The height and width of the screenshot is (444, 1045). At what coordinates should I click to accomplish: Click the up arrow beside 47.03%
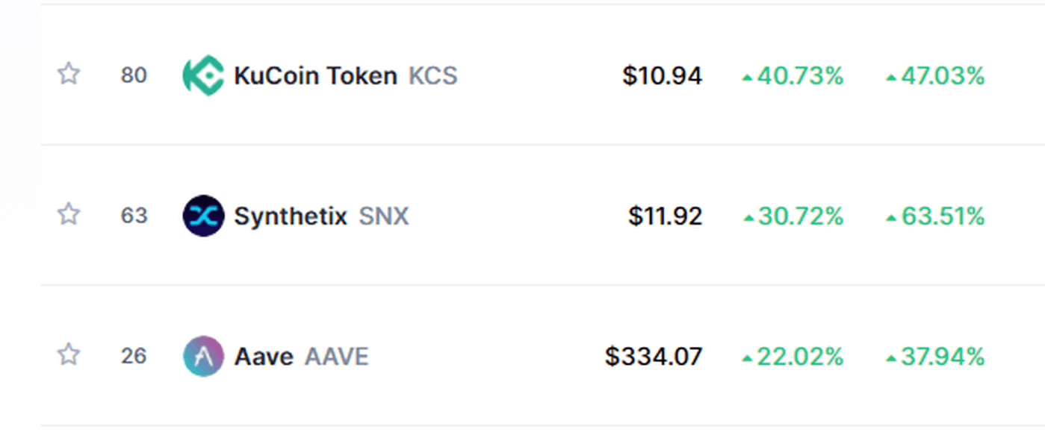pyautogui.click(x=891, y=77)
